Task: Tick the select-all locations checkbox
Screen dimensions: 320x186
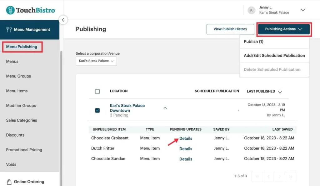Action: (x=97, y=91)
